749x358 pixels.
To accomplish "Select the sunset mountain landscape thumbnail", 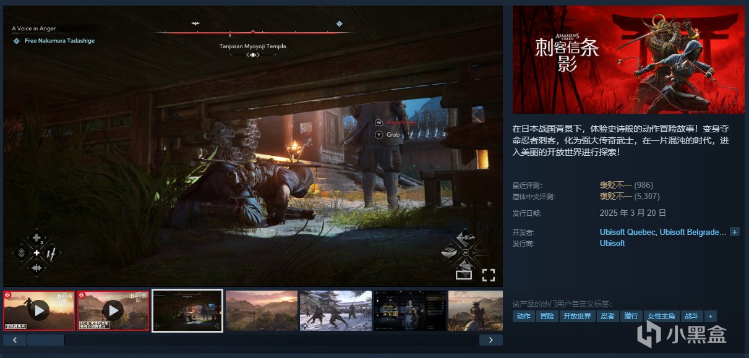I will pos(262,310).
